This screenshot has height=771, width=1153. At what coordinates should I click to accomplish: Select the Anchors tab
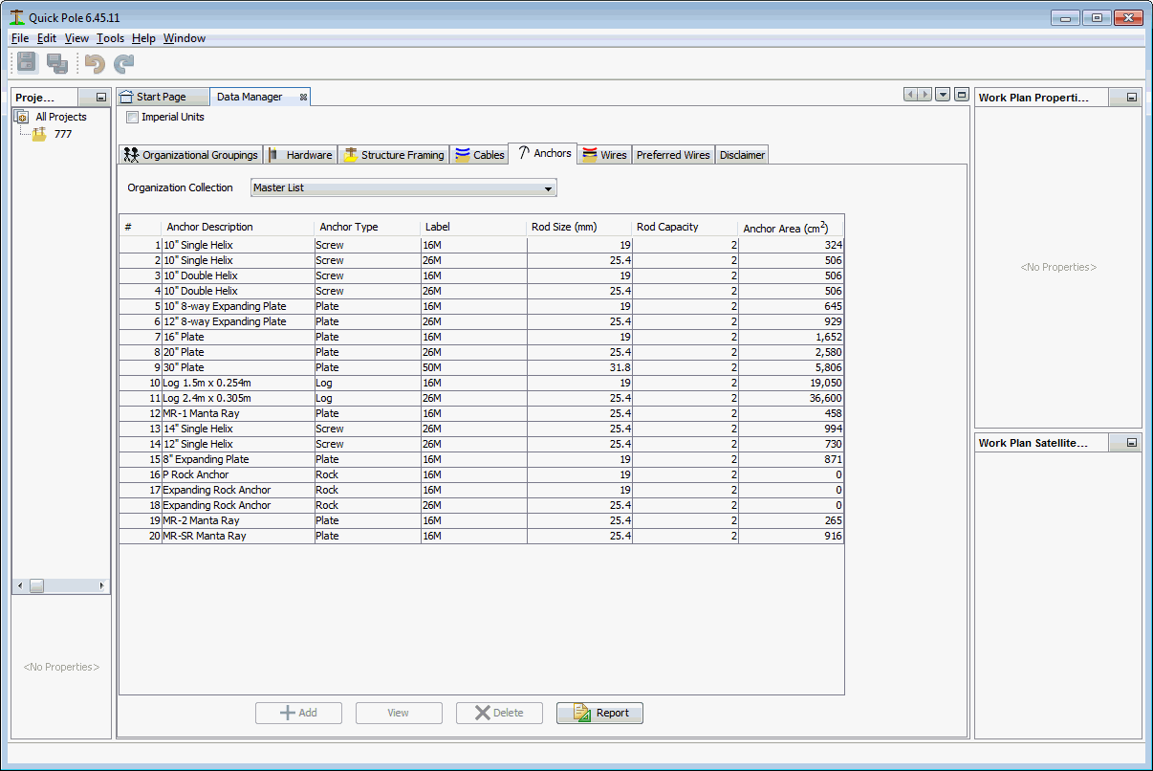(x=543, y=153)
